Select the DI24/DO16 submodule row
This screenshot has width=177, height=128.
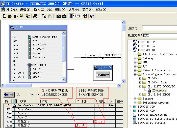pyautogui.click(x=36, y=45)
